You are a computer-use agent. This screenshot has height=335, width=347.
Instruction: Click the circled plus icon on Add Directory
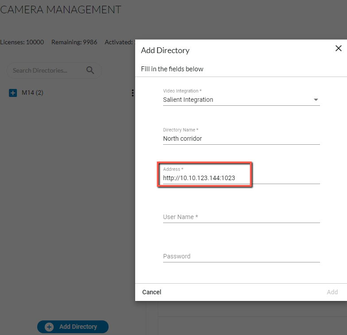[49, 327]
